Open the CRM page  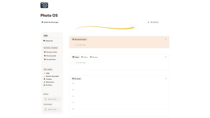[x=48, y=73]
